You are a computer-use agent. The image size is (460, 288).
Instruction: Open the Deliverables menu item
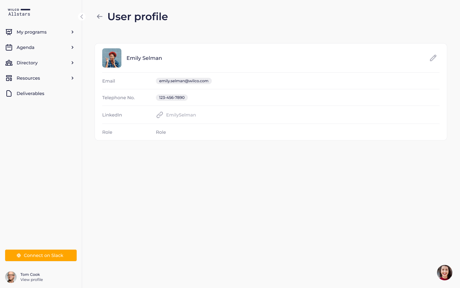point(30,93)
